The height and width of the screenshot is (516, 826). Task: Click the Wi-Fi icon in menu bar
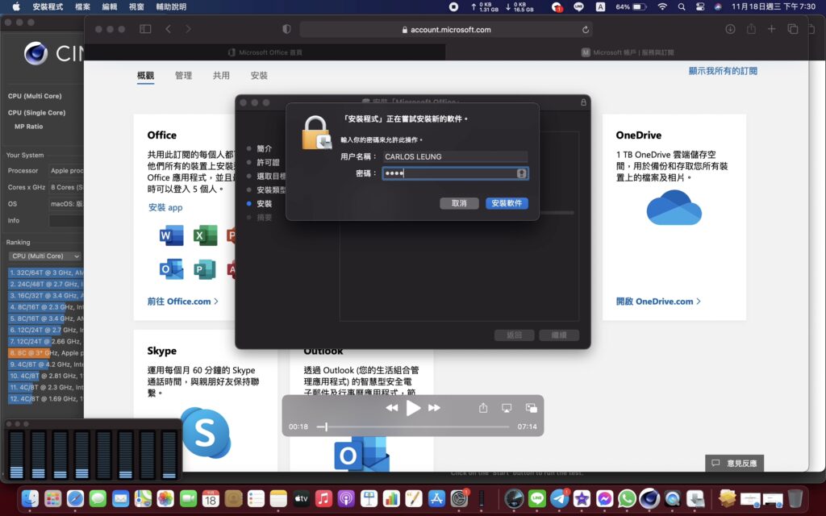pyautogui.click(x=663, y=6)
